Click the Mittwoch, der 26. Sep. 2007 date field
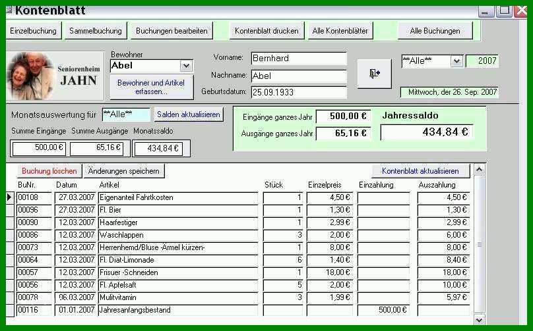The image size is (533, 331). point(449,92)
